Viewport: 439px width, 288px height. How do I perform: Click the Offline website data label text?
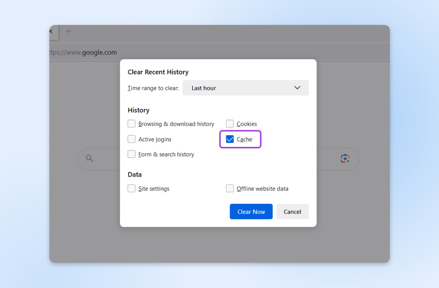pos(262,189)
